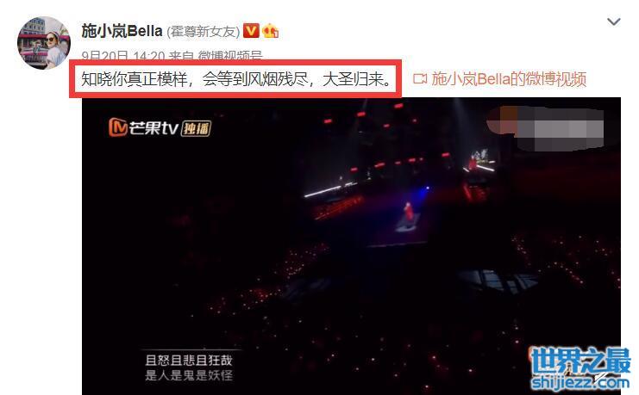Open the 施小岚Bella的微博视频 link

click(x=509, y=79)
